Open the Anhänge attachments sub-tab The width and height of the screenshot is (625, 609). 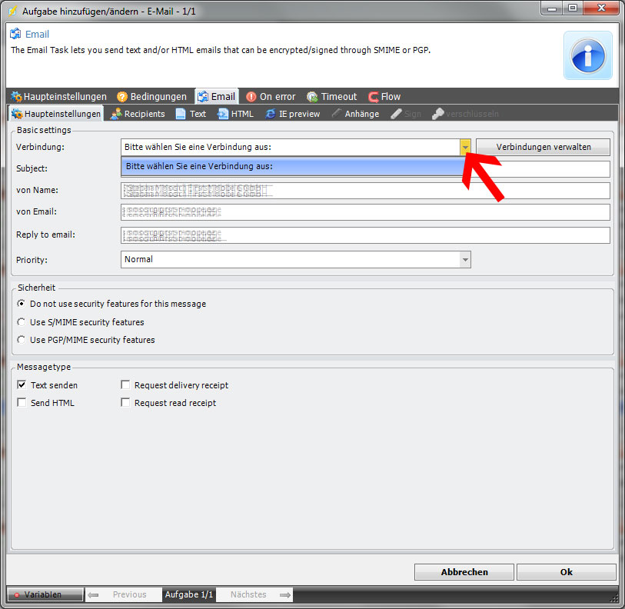tap(356, 114)
